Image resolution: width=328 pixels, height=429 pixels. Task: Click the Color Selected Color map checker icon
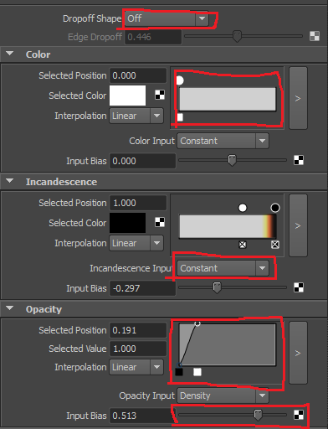coord(160,95)
